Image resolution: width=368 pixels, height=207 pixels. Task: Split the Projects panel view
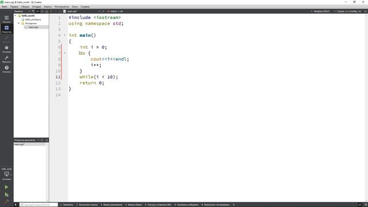42,11
